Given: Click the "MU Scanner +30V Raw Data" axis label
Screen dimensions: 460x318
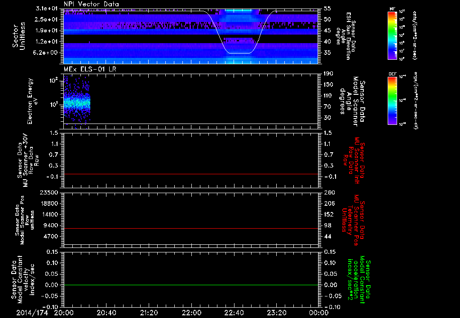Looking at the screenshot, I should (28, 160).
